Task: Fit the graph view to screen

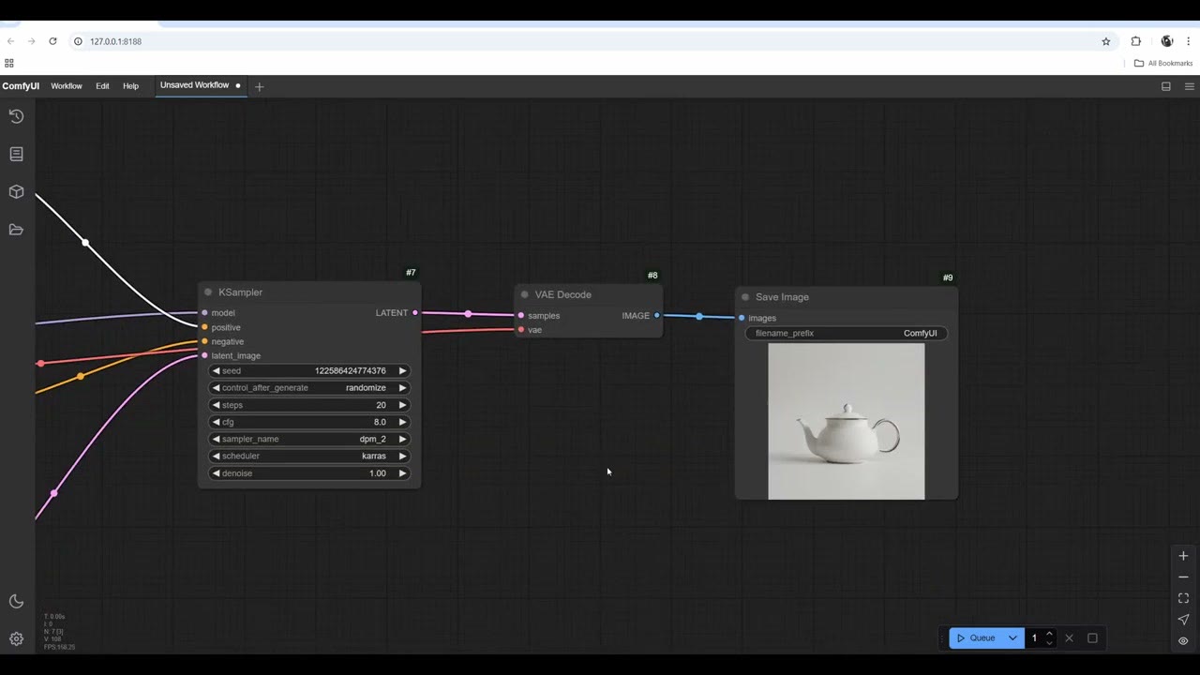Action: (1183, 598)
